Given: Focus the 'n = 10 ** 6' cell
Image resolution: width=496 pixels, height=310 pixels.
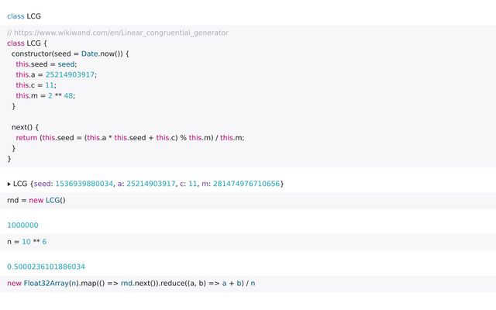Looking at the screenshot, I should click(x=27, y=242).
